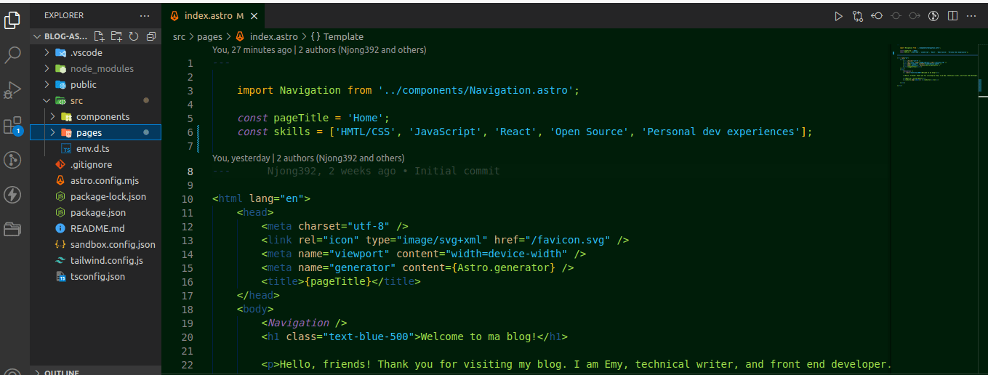Collapse all folders in Explorer
Image resolution: width=988 pixels, height=375 pixels.
click(x=151, y=36)
